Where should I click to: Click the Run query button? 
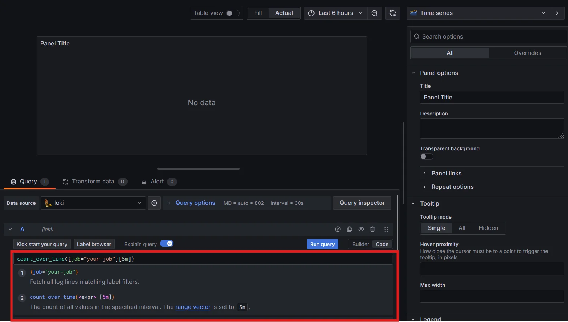pos(323,244)
